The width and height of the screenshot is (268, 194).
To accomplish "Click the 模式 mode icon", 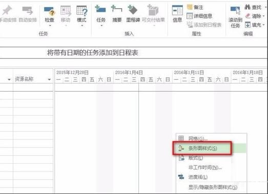I will tap(81, 11).
